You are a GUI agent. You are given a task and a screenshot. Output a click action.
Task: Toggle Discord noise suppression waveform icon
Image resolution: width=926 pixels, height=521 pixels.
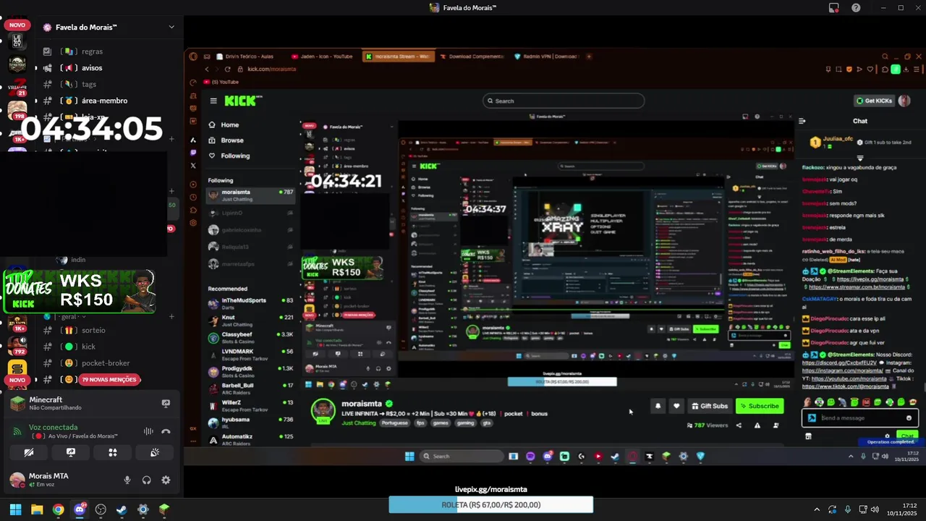[148, 431]
